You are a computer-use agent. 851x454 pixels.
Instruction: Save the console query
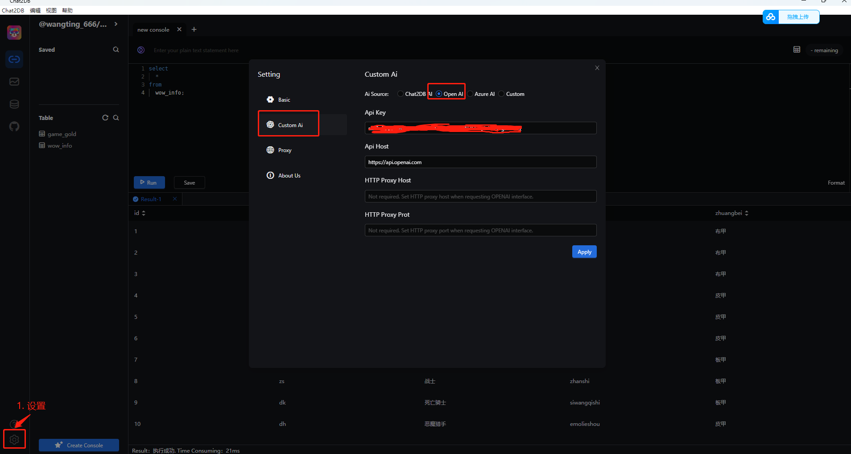(190, 182)
